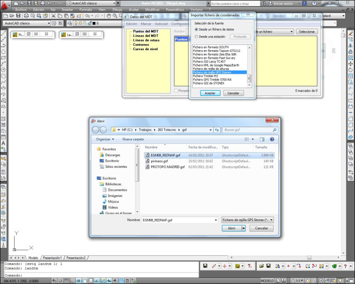Select the Pan hand tool
Screen dimensions: 355x284
pos(109,16)
